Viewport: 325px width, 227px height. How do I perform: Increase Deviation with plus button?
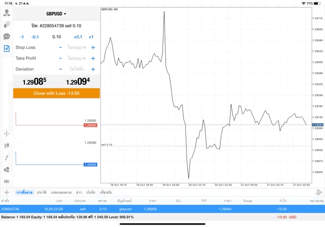tap(93, 69)
